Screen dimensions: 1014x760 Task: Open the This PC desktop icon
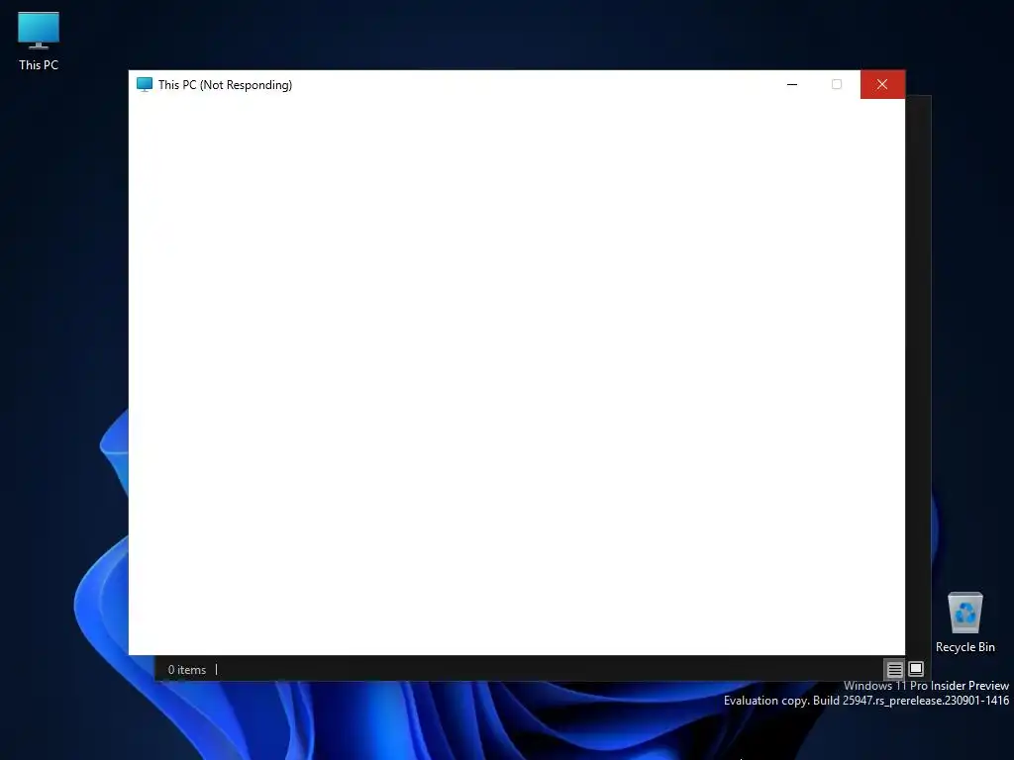[39, 42]
